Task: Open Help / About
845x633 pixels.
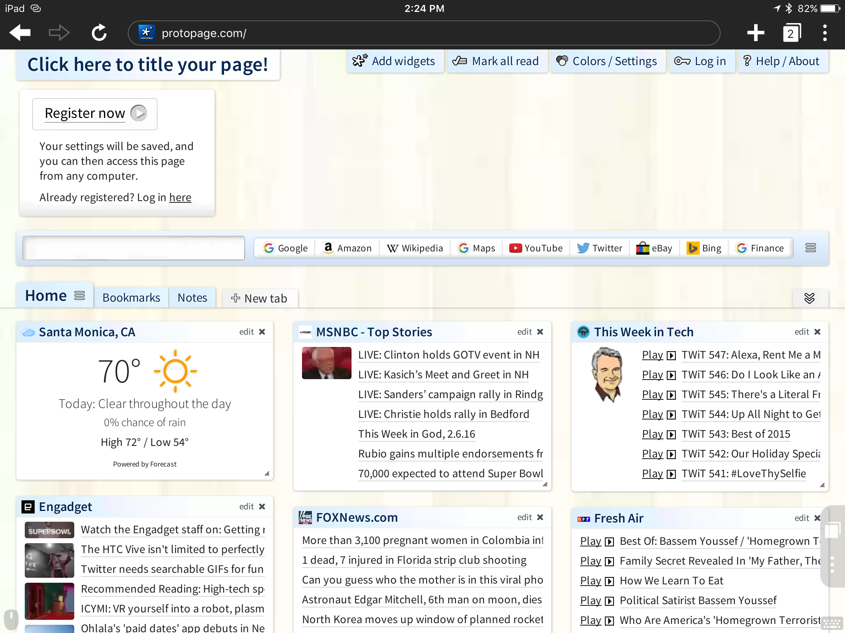Action: tap(783, 61)
